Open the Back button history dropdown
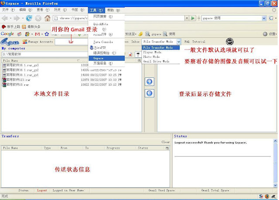The width and height of the screenshot is (279, 200). 10,18
